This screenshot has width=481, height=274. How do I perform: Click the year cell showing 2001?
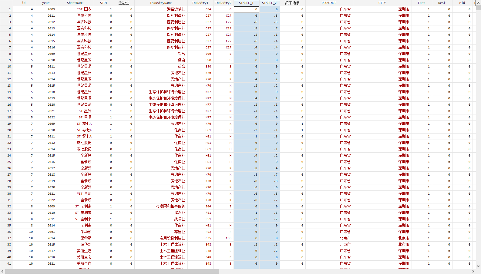pos(46,232)
